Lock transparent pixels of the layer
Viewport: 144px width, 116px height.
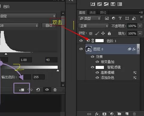(x=91, y=34)
